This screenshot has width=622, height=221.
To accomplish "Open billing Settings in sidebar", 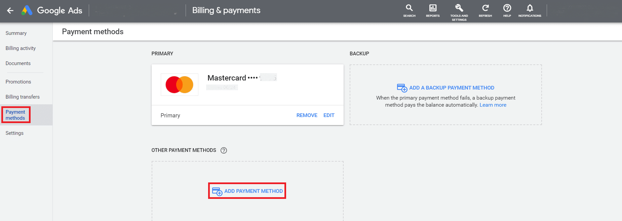I will click(x=14, y=133).
